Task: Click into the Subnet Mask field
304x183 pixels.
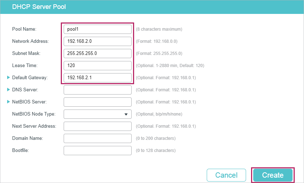Action: (x=98, y=54)
